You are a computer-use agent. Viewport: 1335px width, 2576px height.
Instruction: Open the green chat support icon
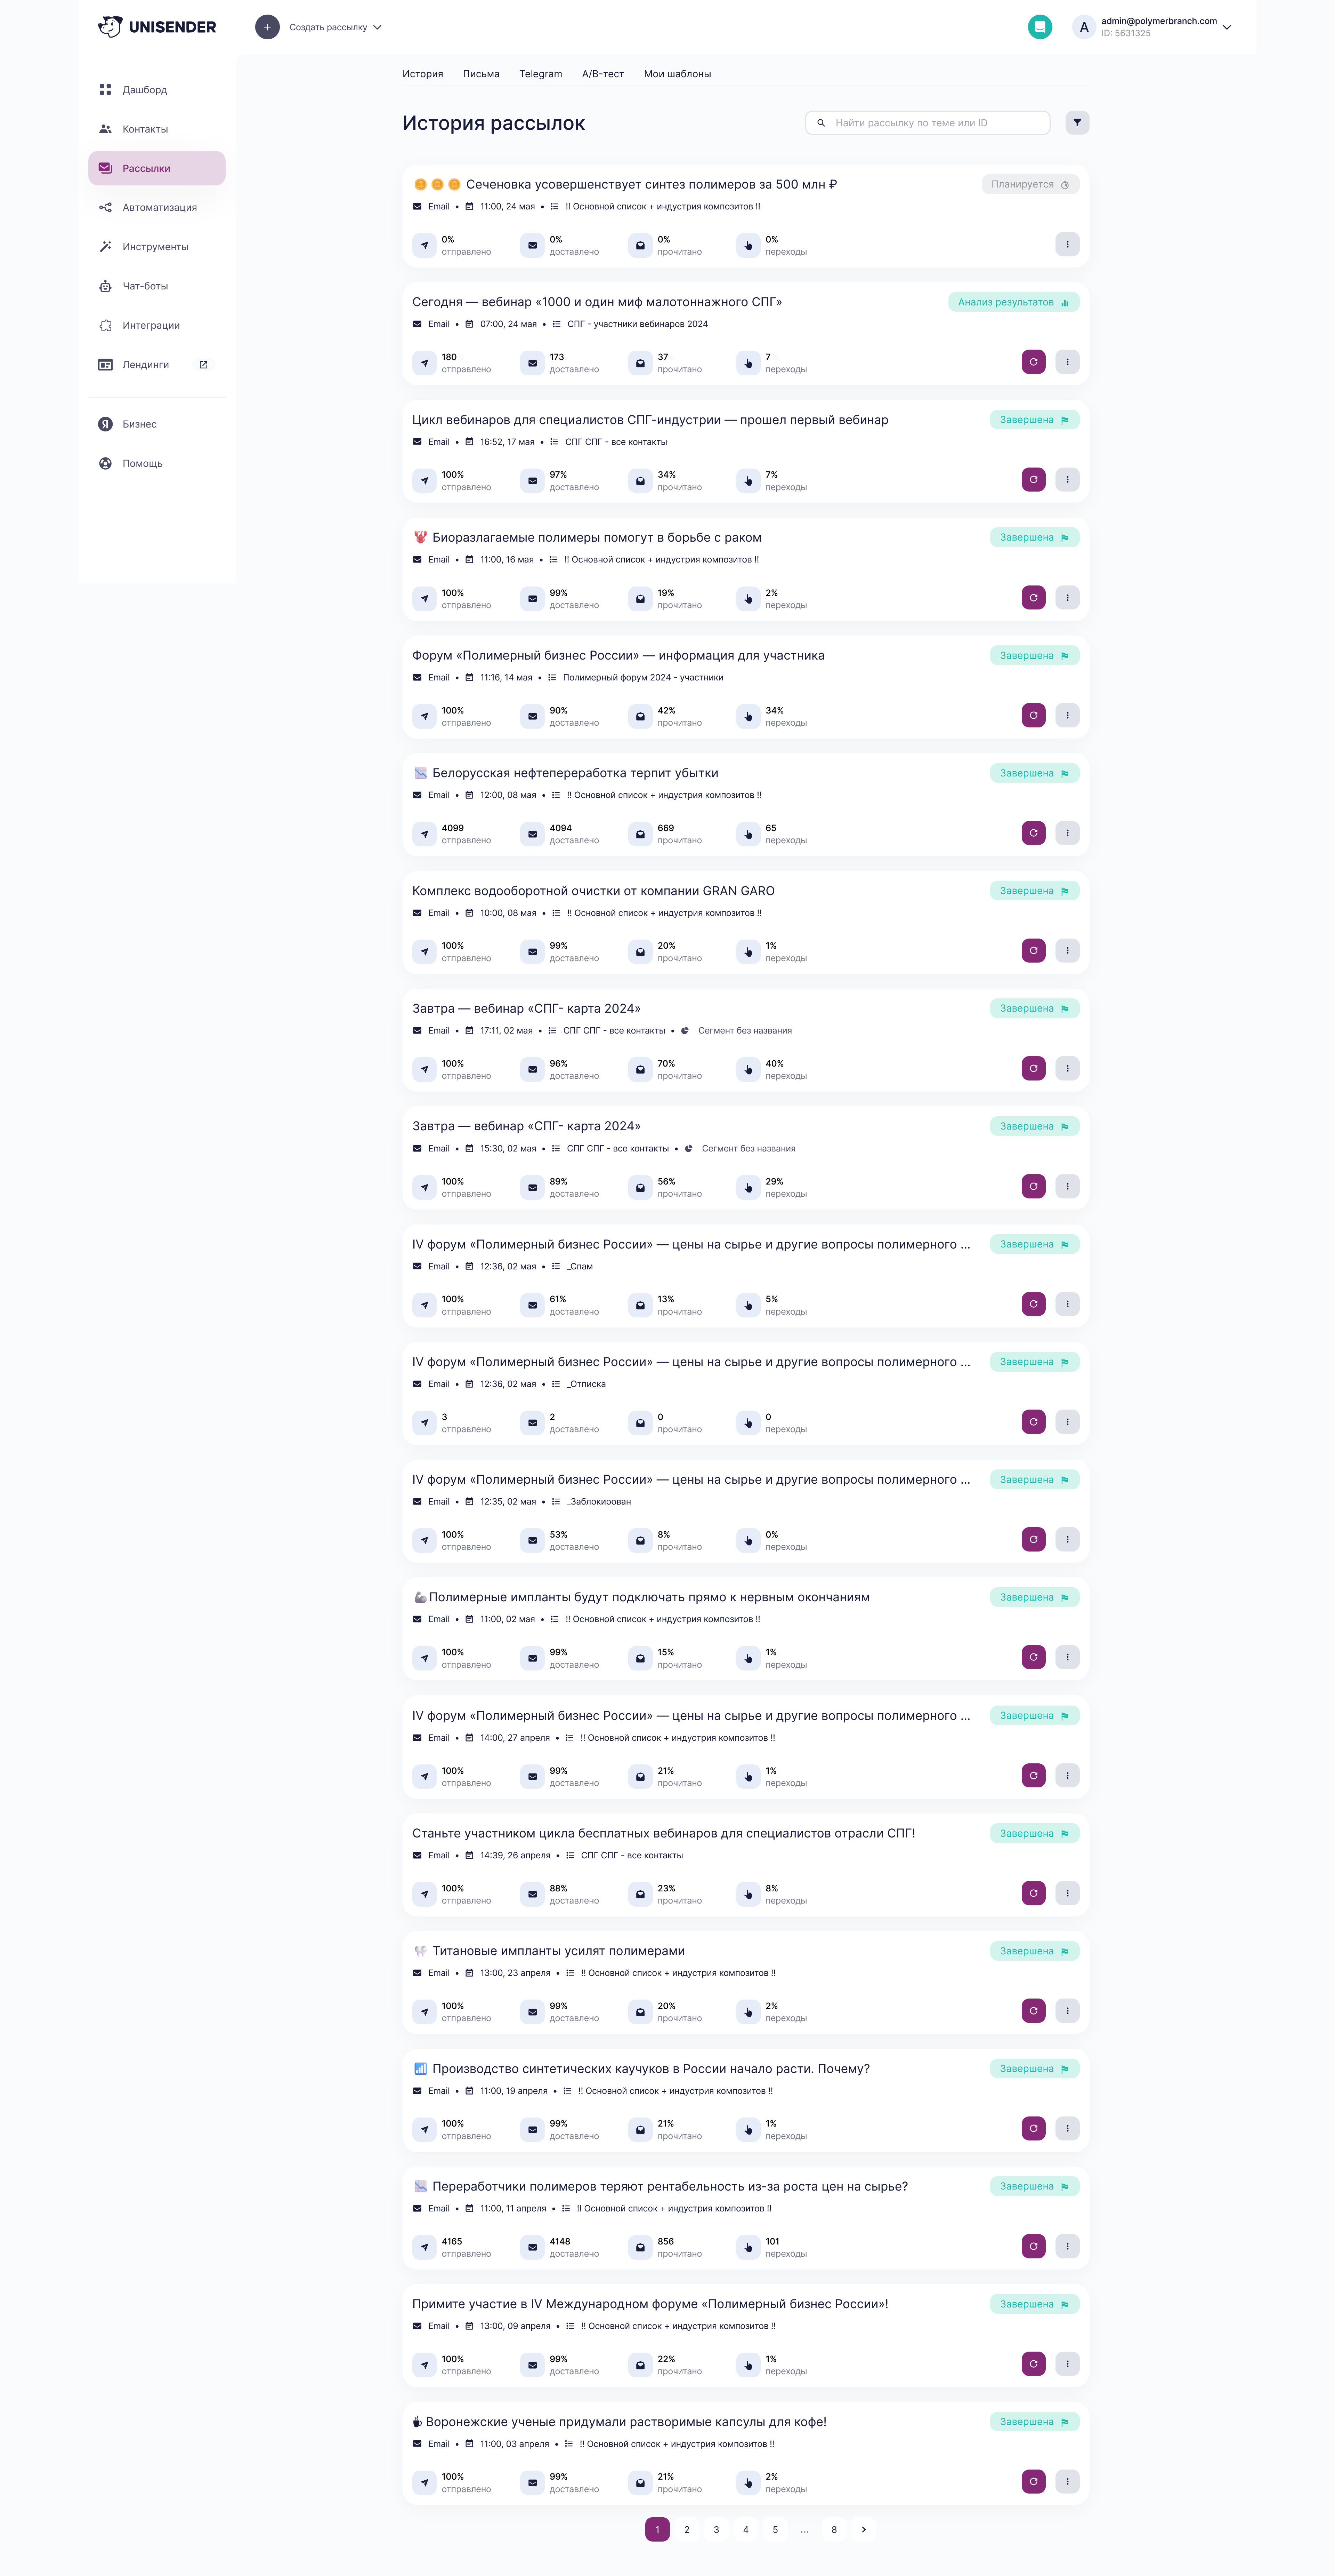(1039, 27)
